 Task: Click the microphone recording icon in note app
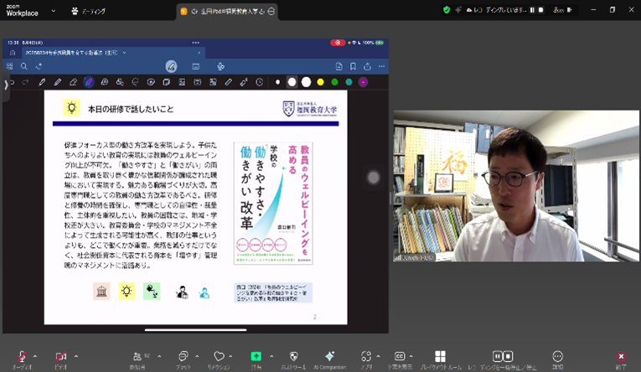220,66
